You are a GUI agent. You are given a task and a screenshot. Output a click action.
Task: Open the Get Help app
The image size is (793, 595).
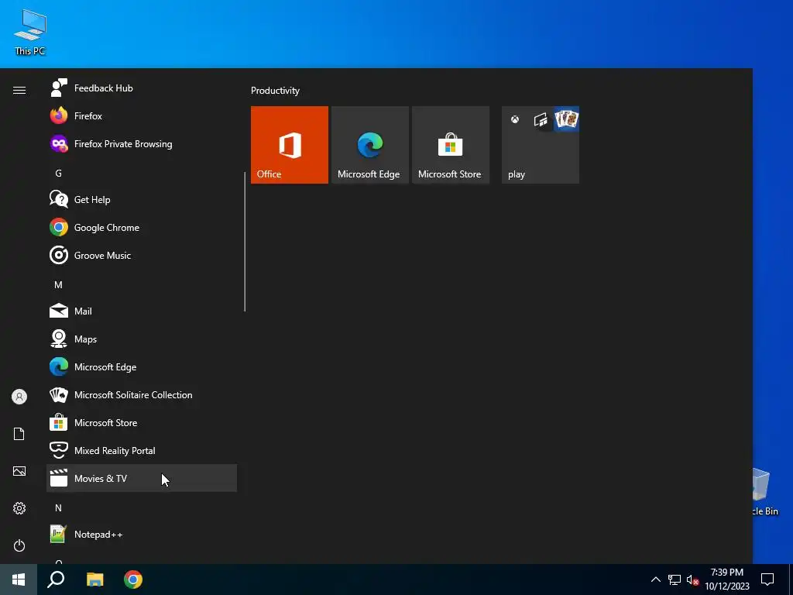142,199
